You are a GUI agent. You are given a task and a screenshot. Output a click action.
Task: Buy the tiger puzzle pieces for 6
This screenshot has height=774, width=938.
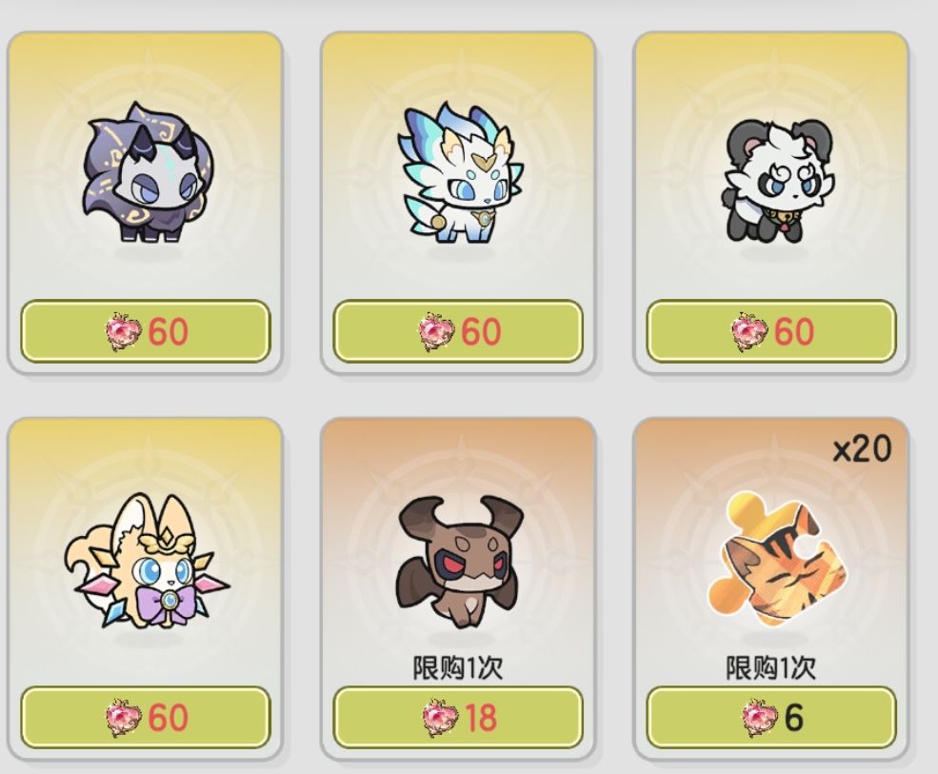(771, 717)
